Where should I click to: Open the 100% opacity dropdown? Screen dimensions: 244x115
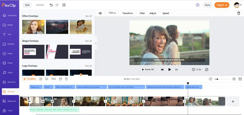click(112, 13)
